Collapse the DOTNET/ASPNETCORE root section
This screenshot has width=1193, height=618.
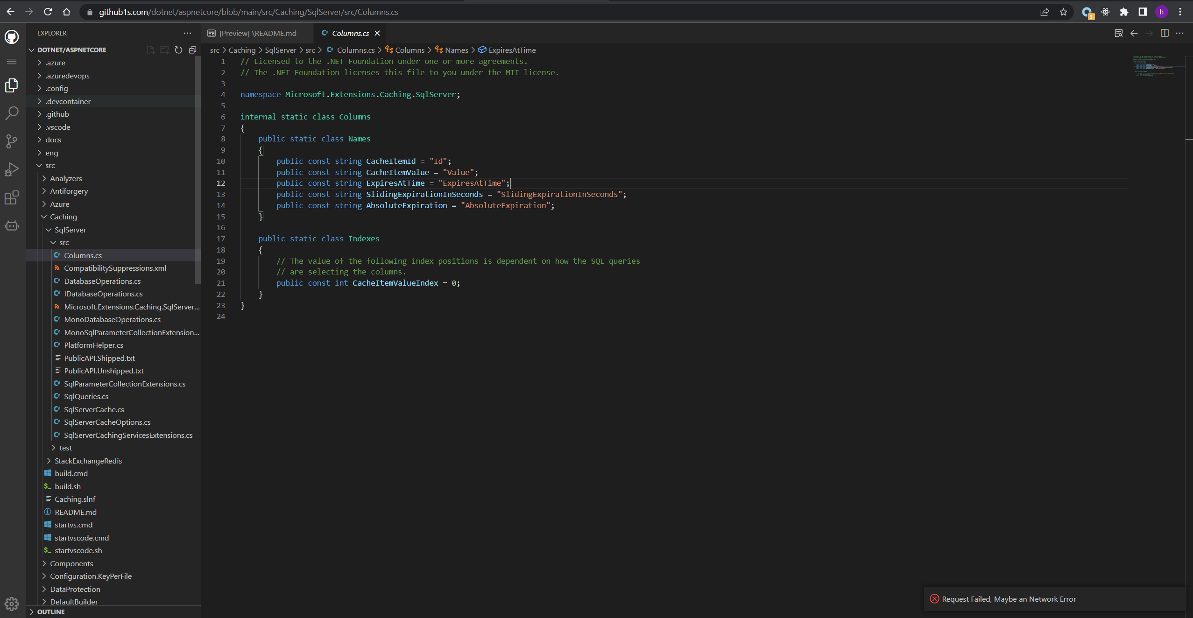tap(71, 50)
